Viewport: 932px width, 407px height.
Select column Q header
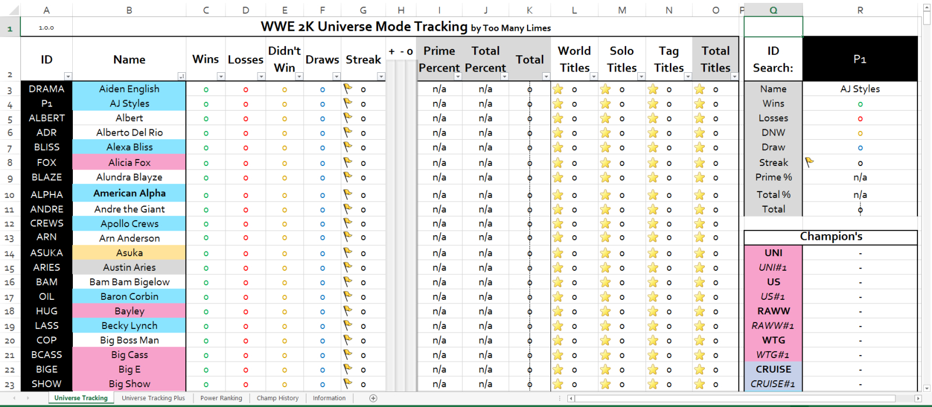[773, 10]
